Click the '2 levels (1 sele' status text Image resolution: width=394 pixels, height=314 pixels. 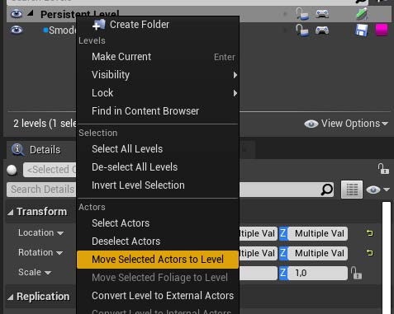[x=45, y=124]
